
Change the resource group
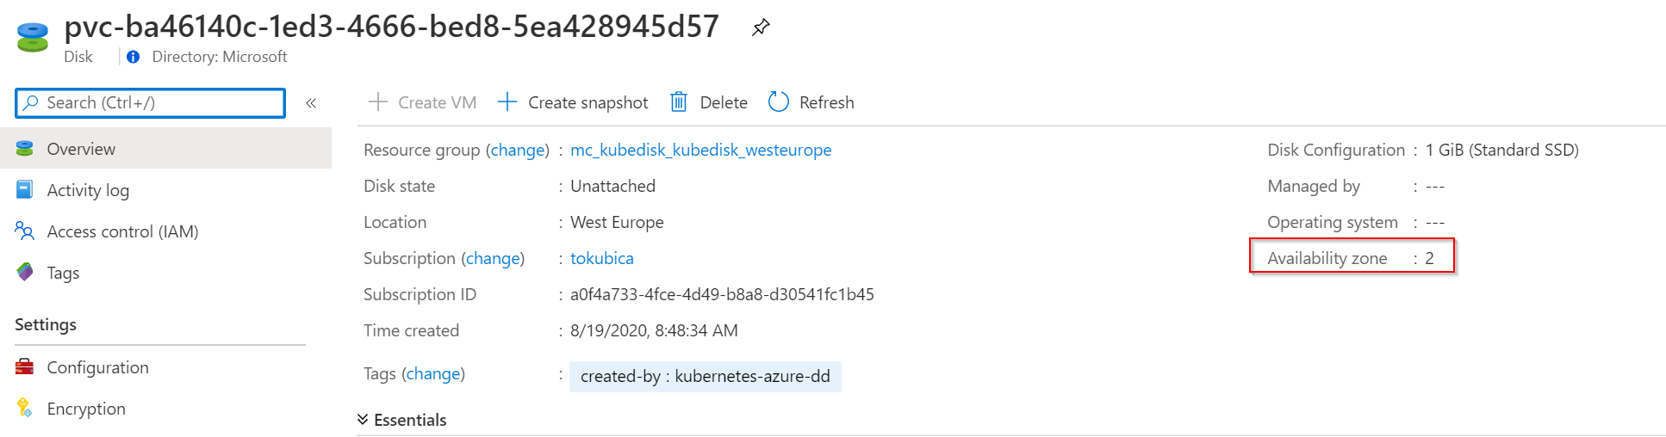pos(518,150)
